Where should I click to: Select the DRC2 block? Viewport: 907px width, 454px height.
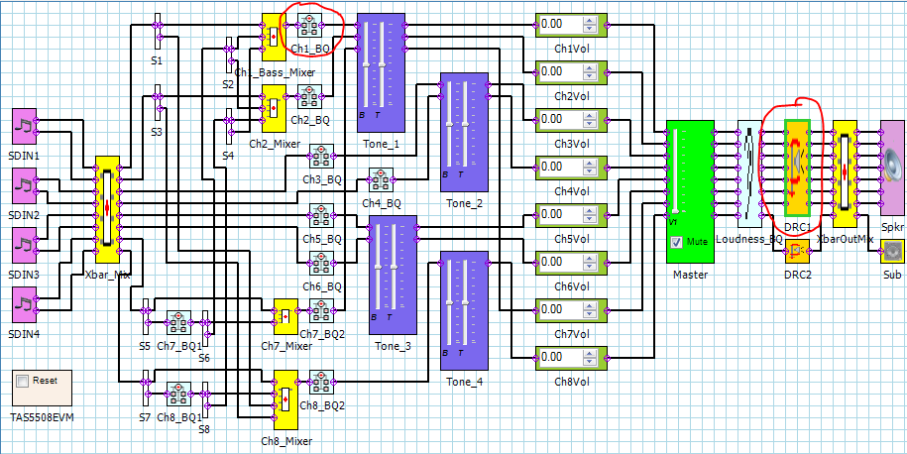point(797,251)
